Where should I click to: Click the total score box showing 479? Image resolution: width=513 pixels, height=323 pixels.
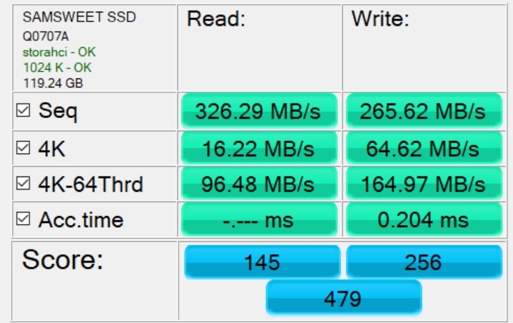click(343, 298)
